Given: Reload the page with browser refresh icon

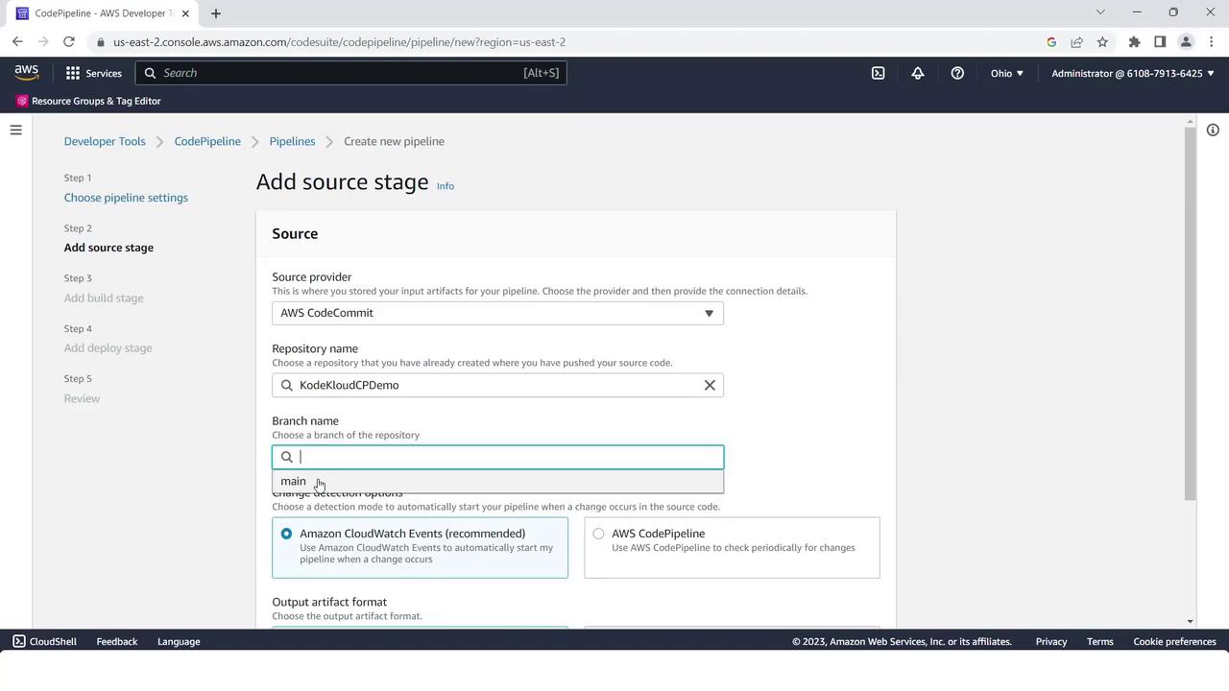Looking at the screenshot, I should [69, 42].
